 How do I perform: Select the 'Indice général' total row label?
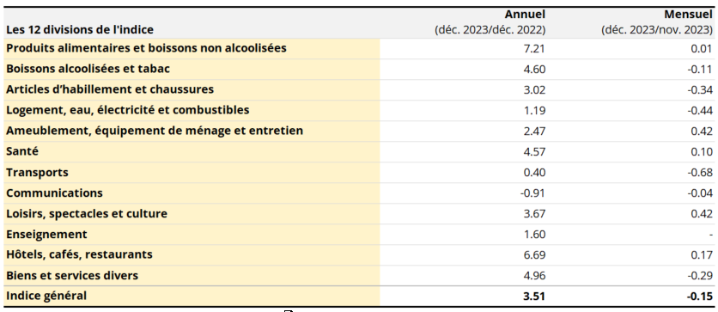point(46,296)
